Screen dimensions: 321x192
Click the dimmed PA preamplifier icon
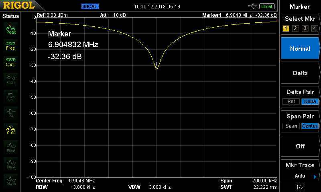click(x=11, y=114)
